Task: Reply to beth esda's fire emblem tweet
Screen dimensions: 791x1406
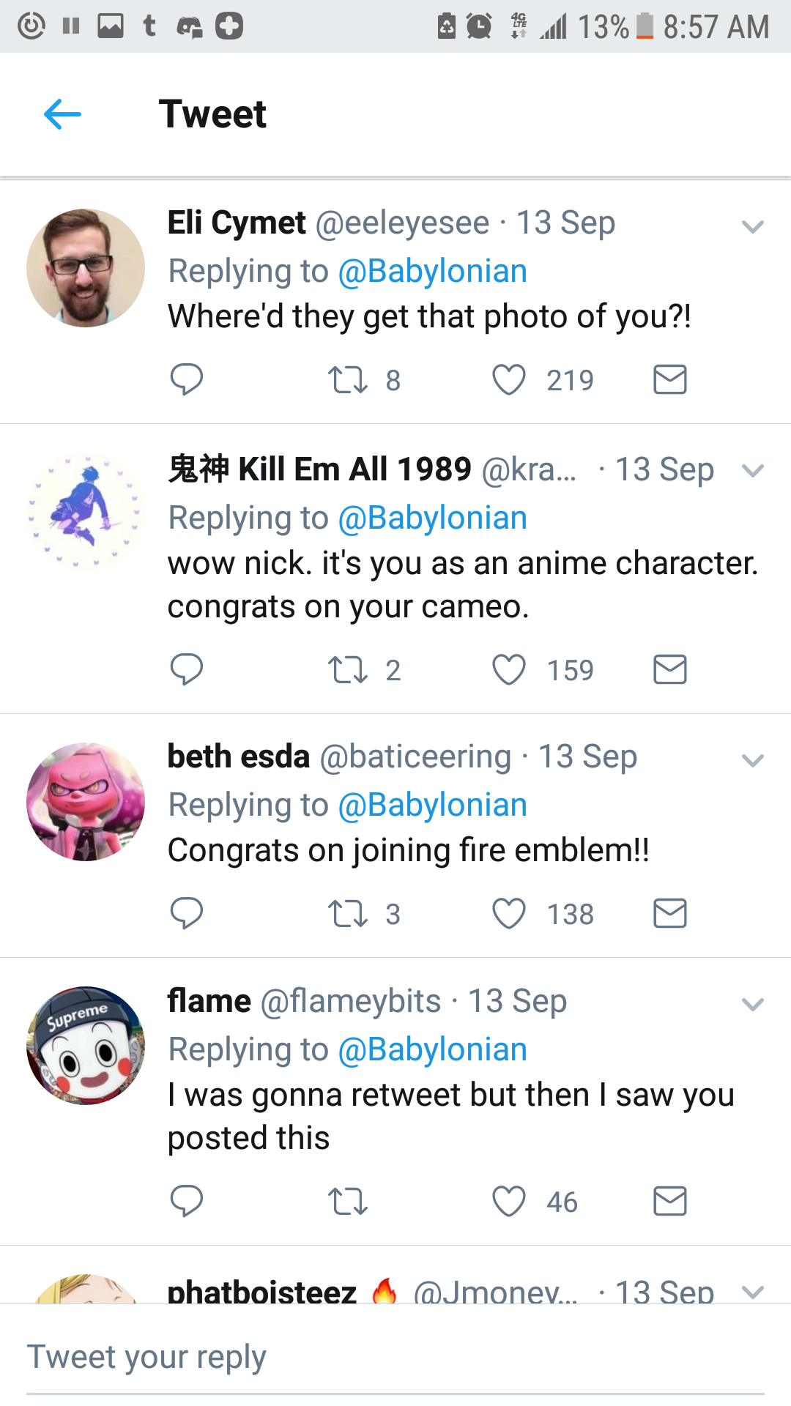Action: (x=186, y=913)
